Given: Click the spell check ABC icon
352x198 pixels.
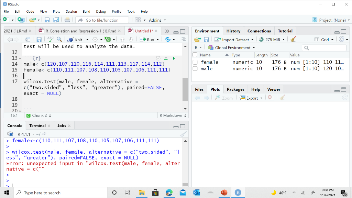Looking at the screenshot, I should coord(51,39).
